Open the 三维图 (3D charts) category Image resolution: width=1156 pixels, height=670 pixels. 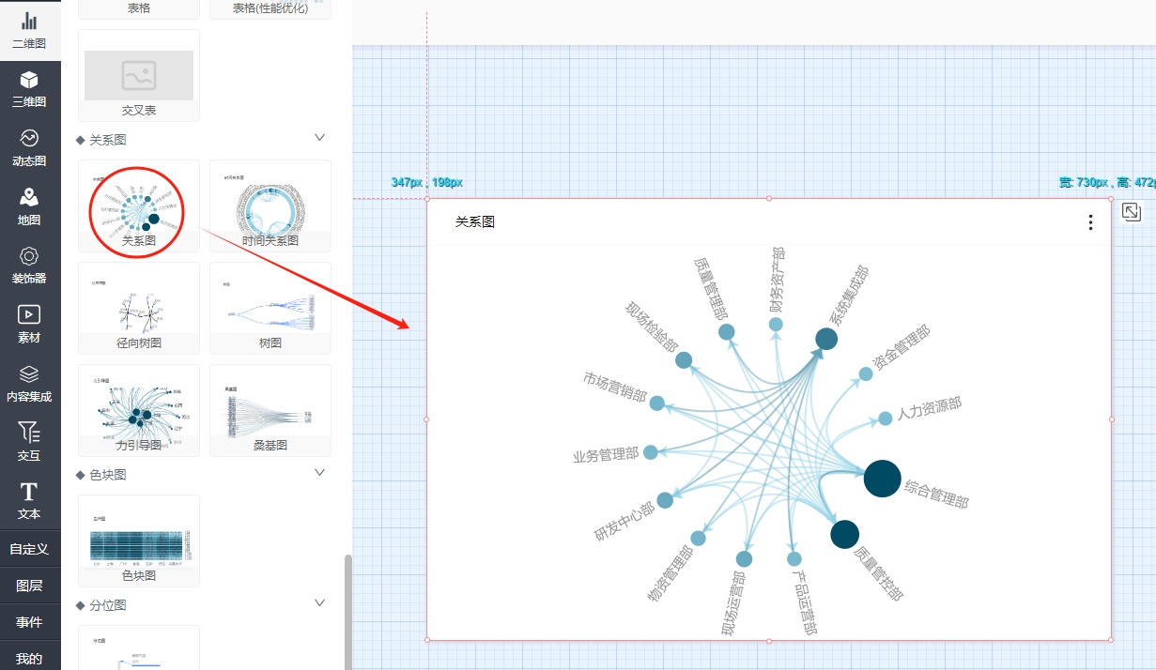tap(30, 89)
